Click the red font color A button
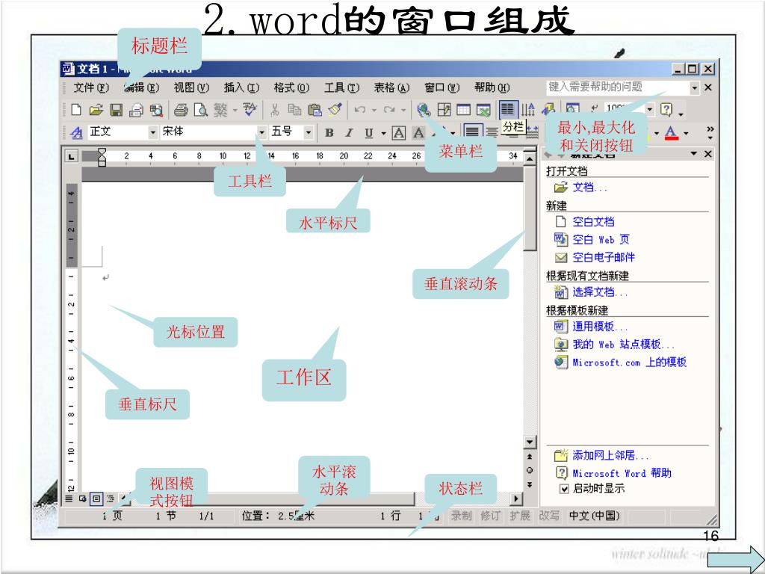 (x=672, y=132)
